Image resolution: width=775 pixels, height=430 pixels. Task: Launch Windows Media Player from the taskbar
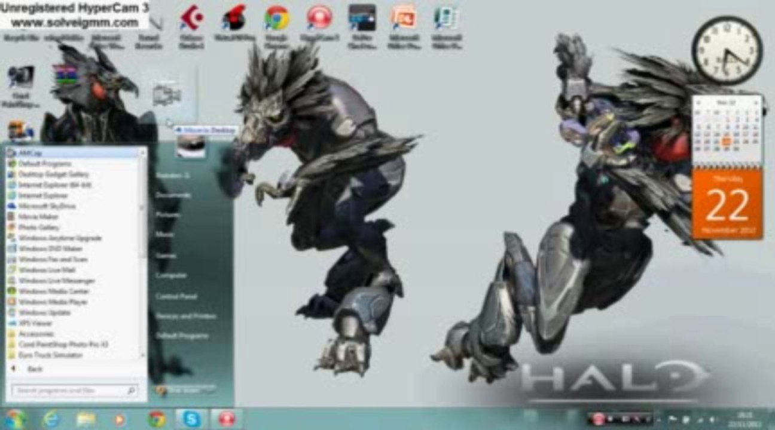tap(120, 419)
